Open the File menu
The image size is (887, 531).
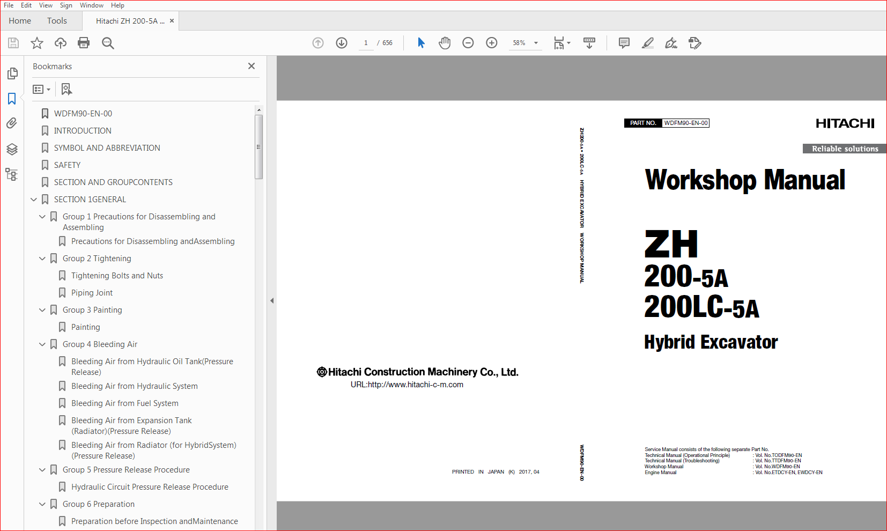coord(9,5)
